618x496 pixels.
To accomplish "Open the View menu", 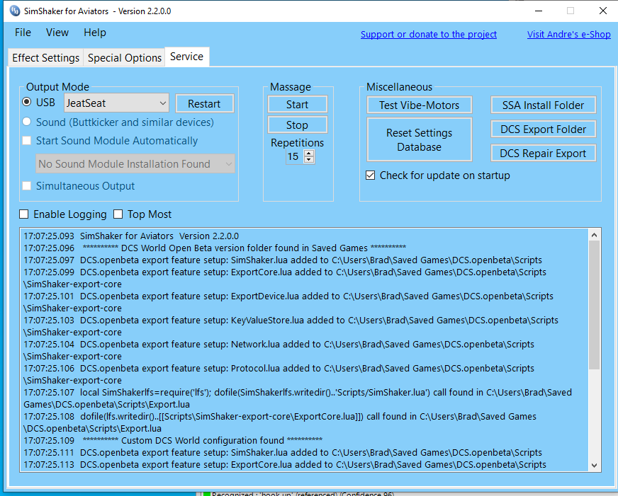I will click(x=57, y=33).
